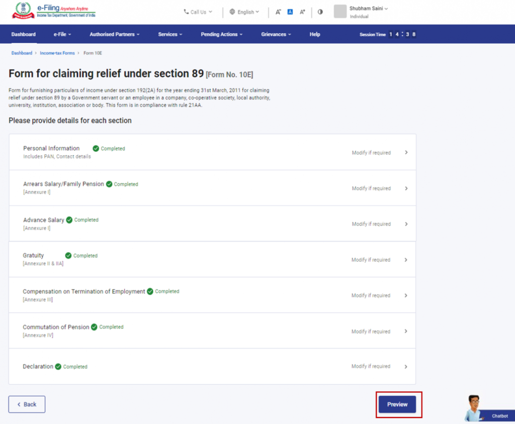Switch to the Dashboard tab
Viewport: 515px width, 424px height.
(23, 34)
